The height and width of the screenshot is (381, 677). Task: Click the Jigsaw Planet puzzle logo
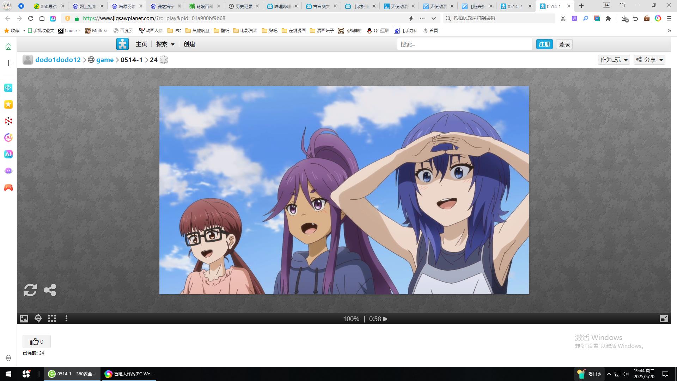[x=122, y=44]
